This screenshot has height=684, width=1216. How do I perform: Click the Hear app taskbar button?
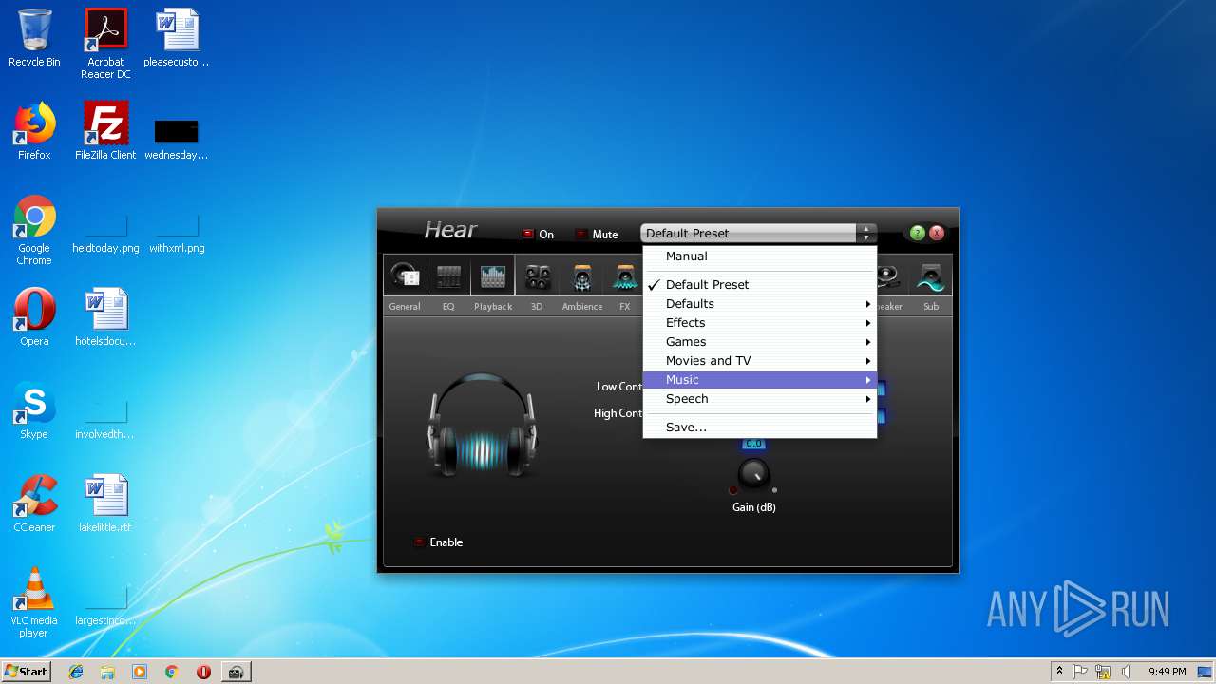pyautogui.click(x=236, y=672)
